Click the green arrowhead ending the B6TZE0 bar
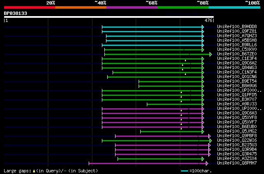This screenshot has height=174, width=264. click(211, 54)
